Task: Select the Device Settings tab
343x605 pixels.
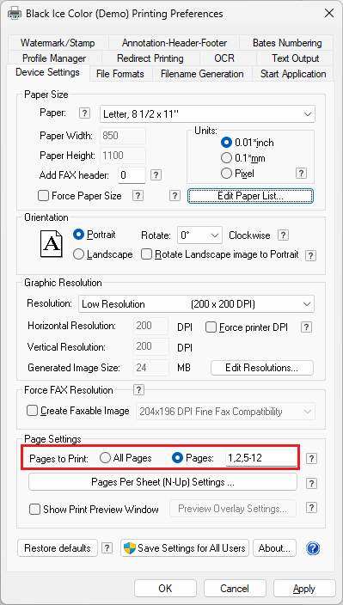Action: point(48,72)
